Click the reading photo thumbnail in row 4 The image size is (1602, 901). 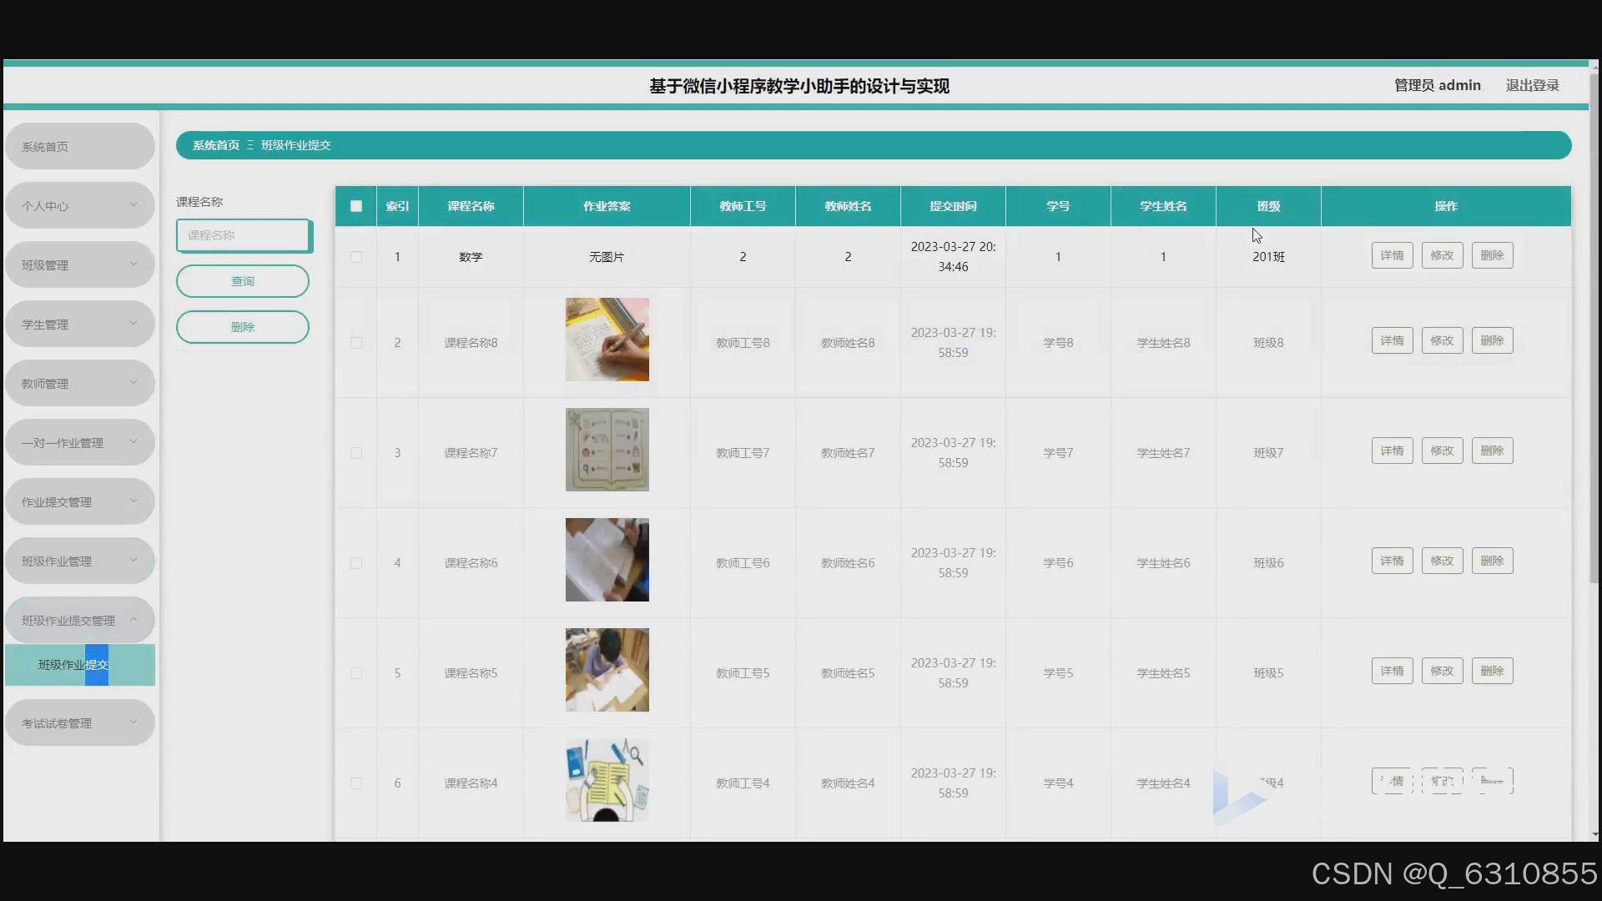tap(607, 560)
